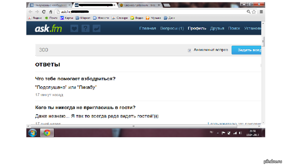Image resolution: width=284 pixels, height=166 pixels.
Task: Open question Кого ты никогда не пригласишь в гости?
Action: 85,107
